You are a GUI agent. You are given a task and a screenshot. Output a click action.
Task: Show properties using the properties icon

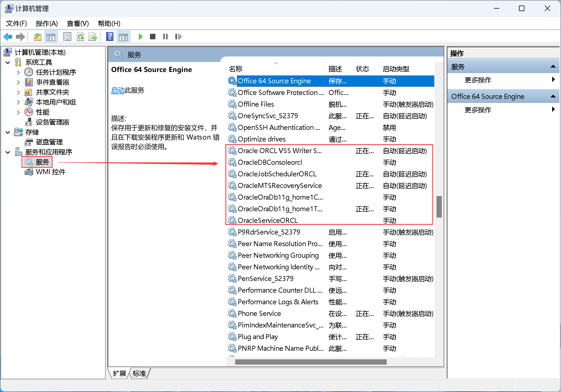(x=67, y=37)
